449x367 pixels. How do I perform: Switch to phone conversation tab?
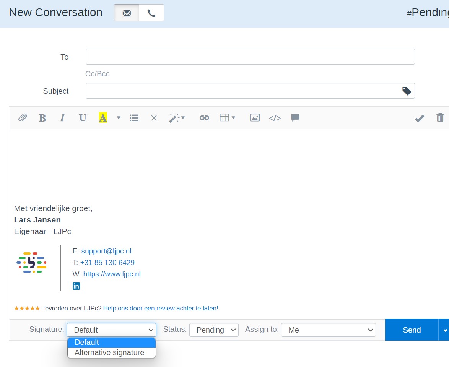coord(151,13)
